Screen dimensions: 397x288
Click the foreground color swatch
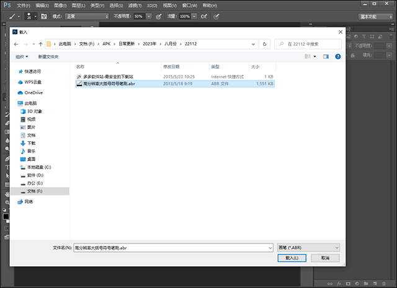(6, 217)
